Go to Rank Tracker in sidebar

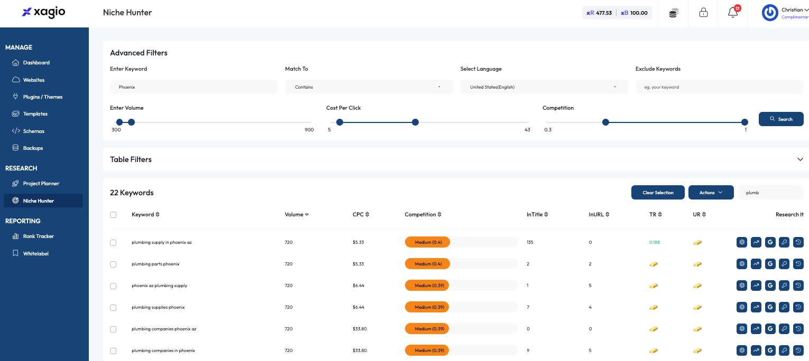(x=38, y=236)
